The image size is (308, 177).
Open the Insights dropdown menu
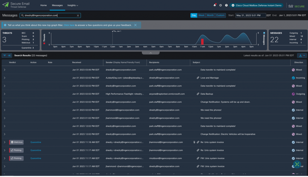72,5
